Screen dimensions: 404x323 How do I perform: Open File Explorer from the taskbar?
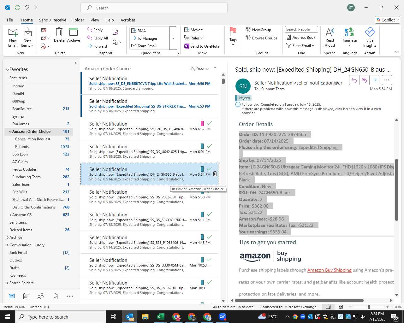pyautogui.click(x=145, y=317)
